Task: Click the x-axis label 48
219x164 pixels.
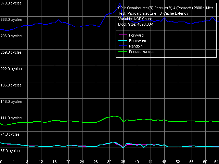Action: 164,162
